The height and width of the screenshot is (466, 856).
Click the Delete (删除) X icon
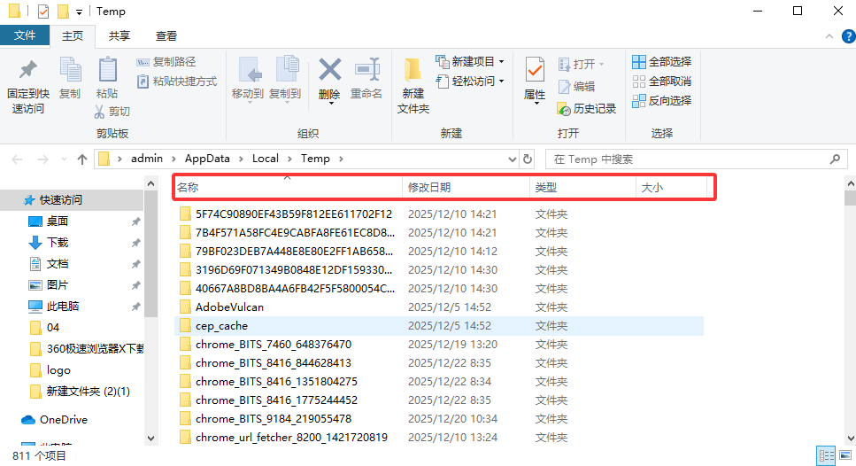(x=329, y=70)
